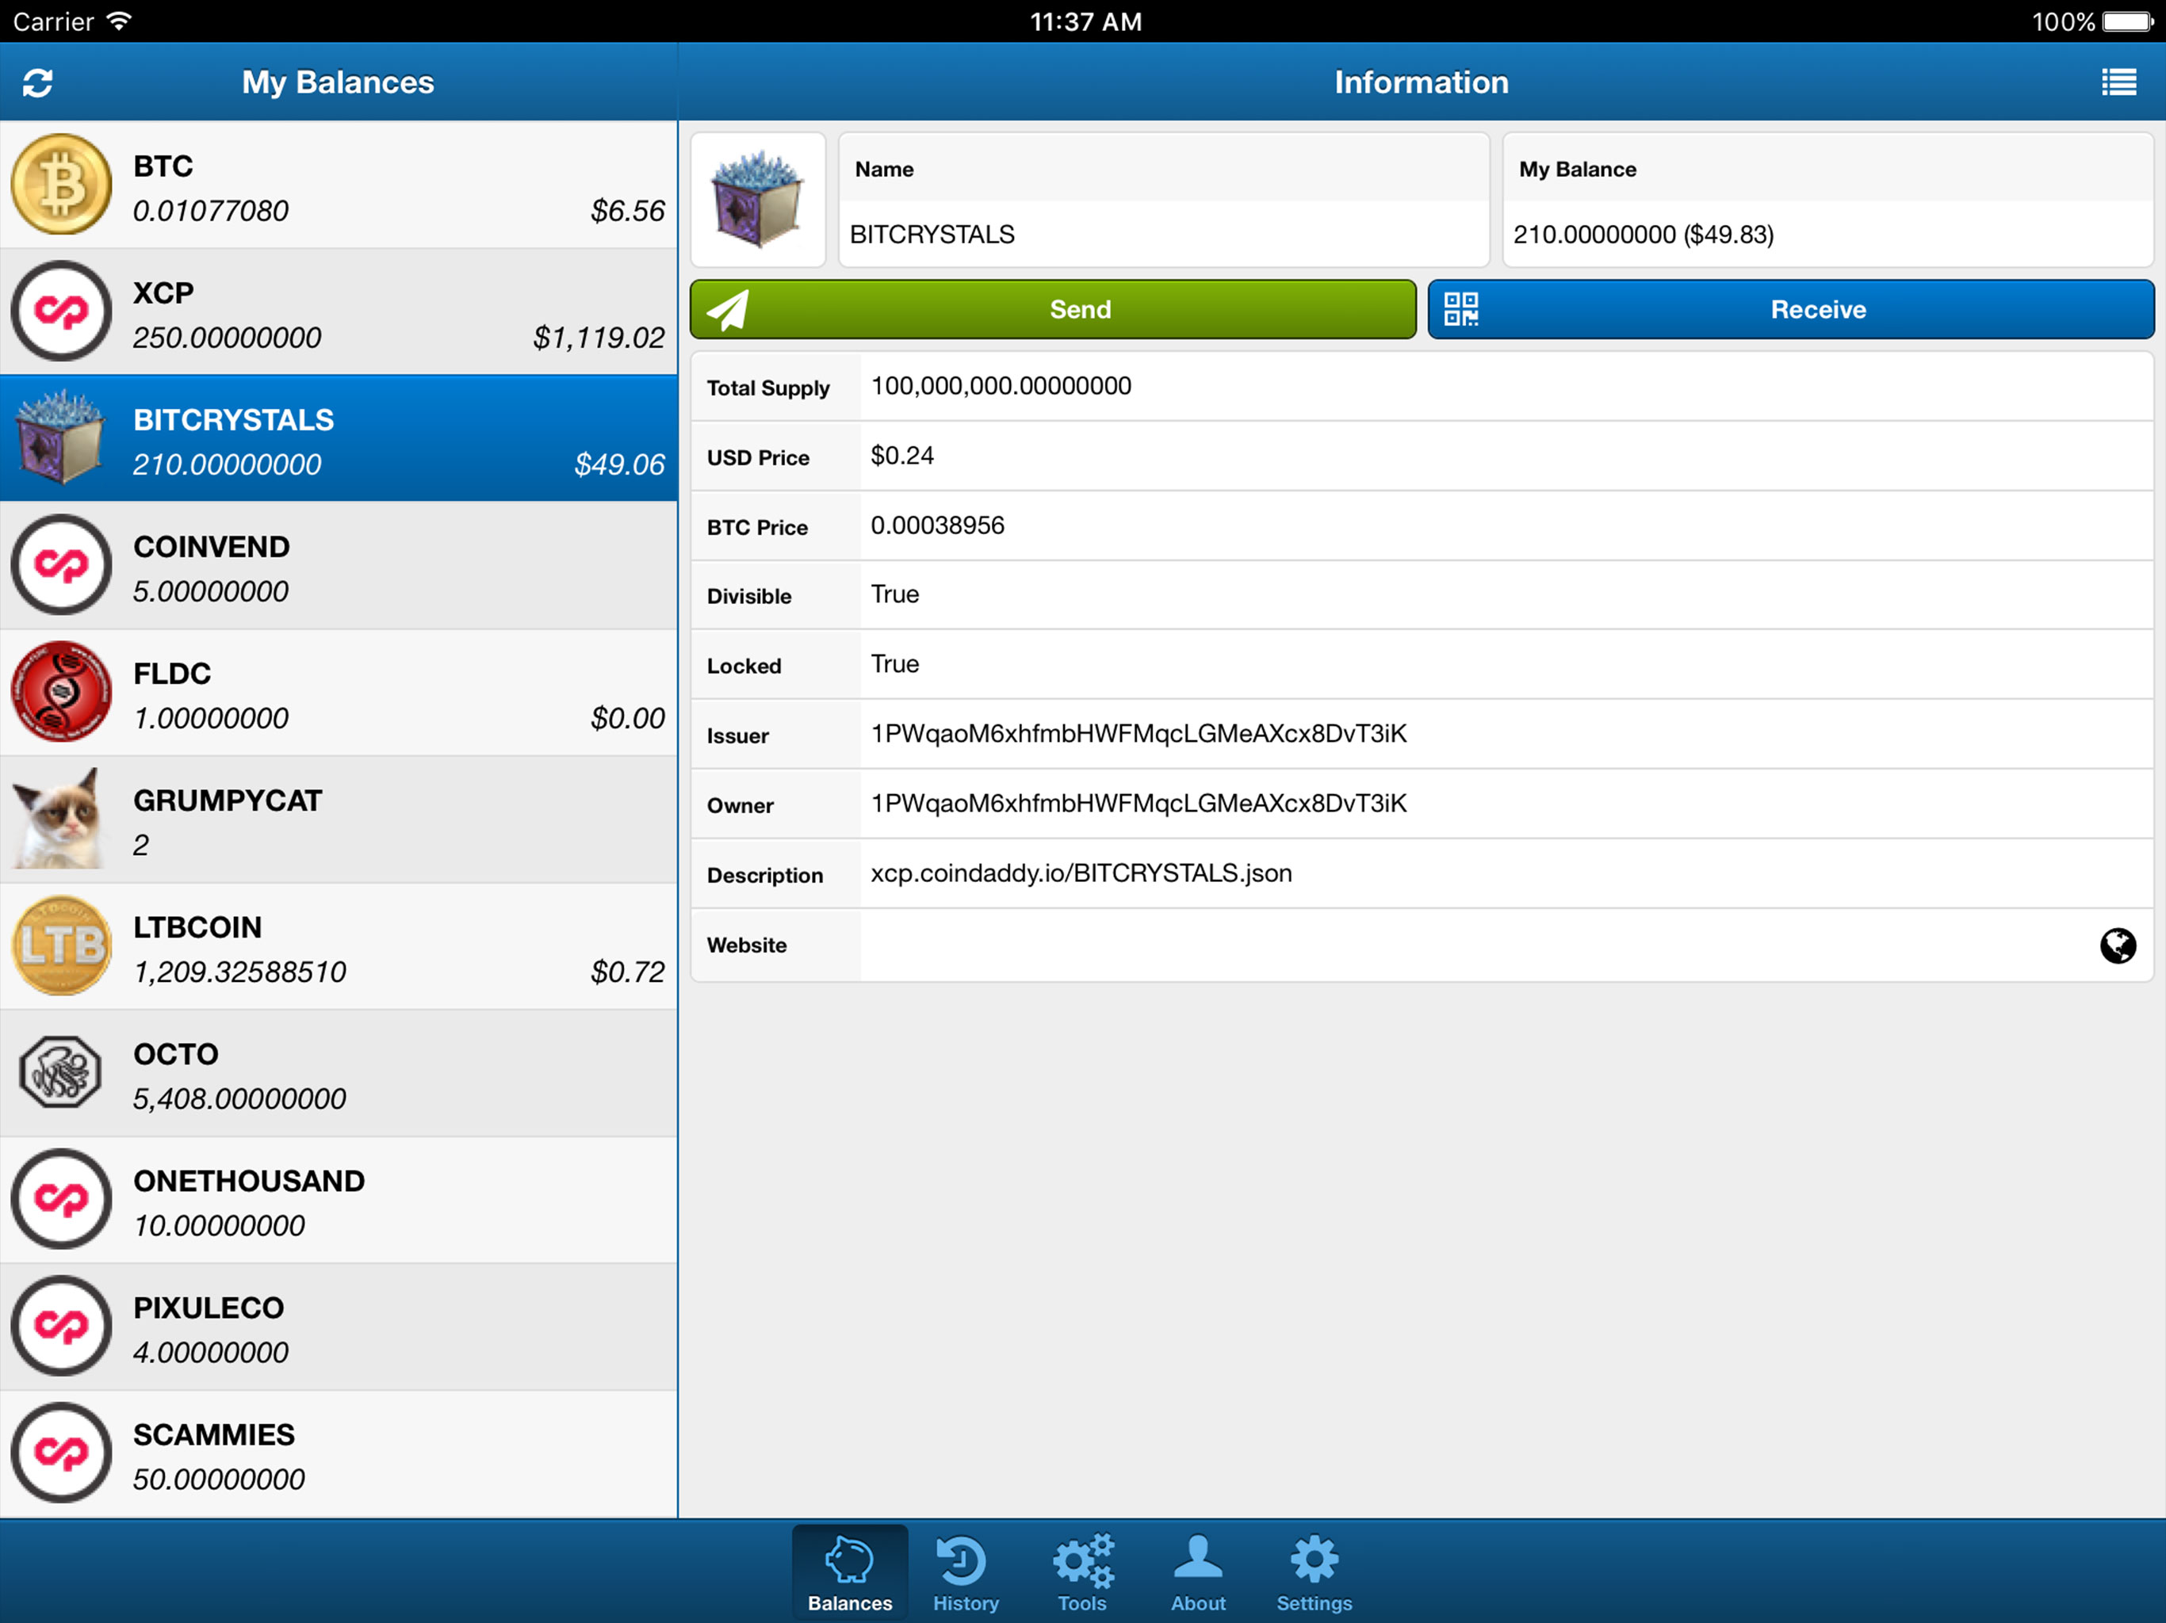Tap the $1,119.02 XCP value
This screenshot has width=2166, height=1623.
tap(599, 338)
